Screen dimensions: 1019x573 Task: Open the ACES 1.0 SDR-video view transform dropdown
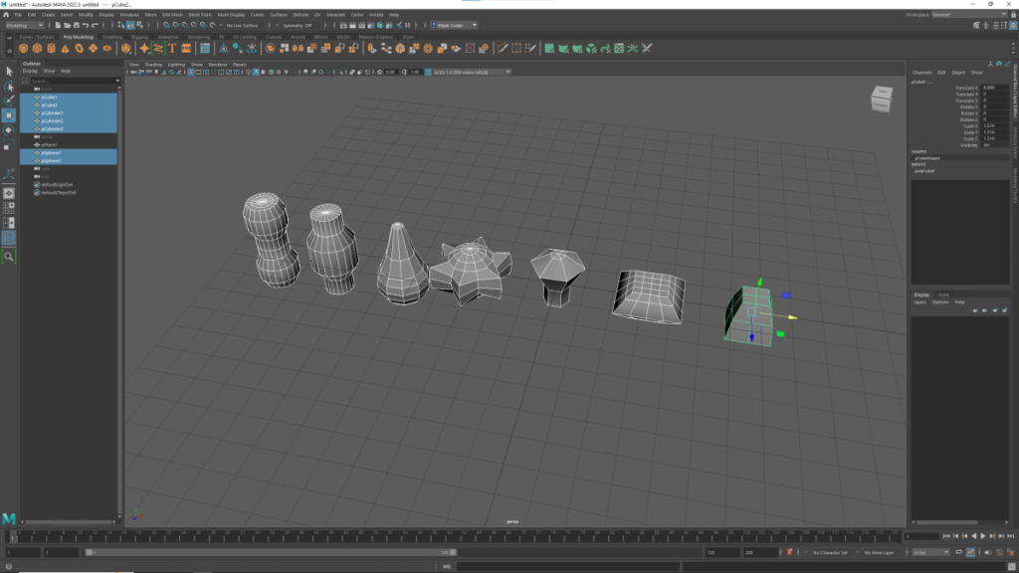point(470,72)
